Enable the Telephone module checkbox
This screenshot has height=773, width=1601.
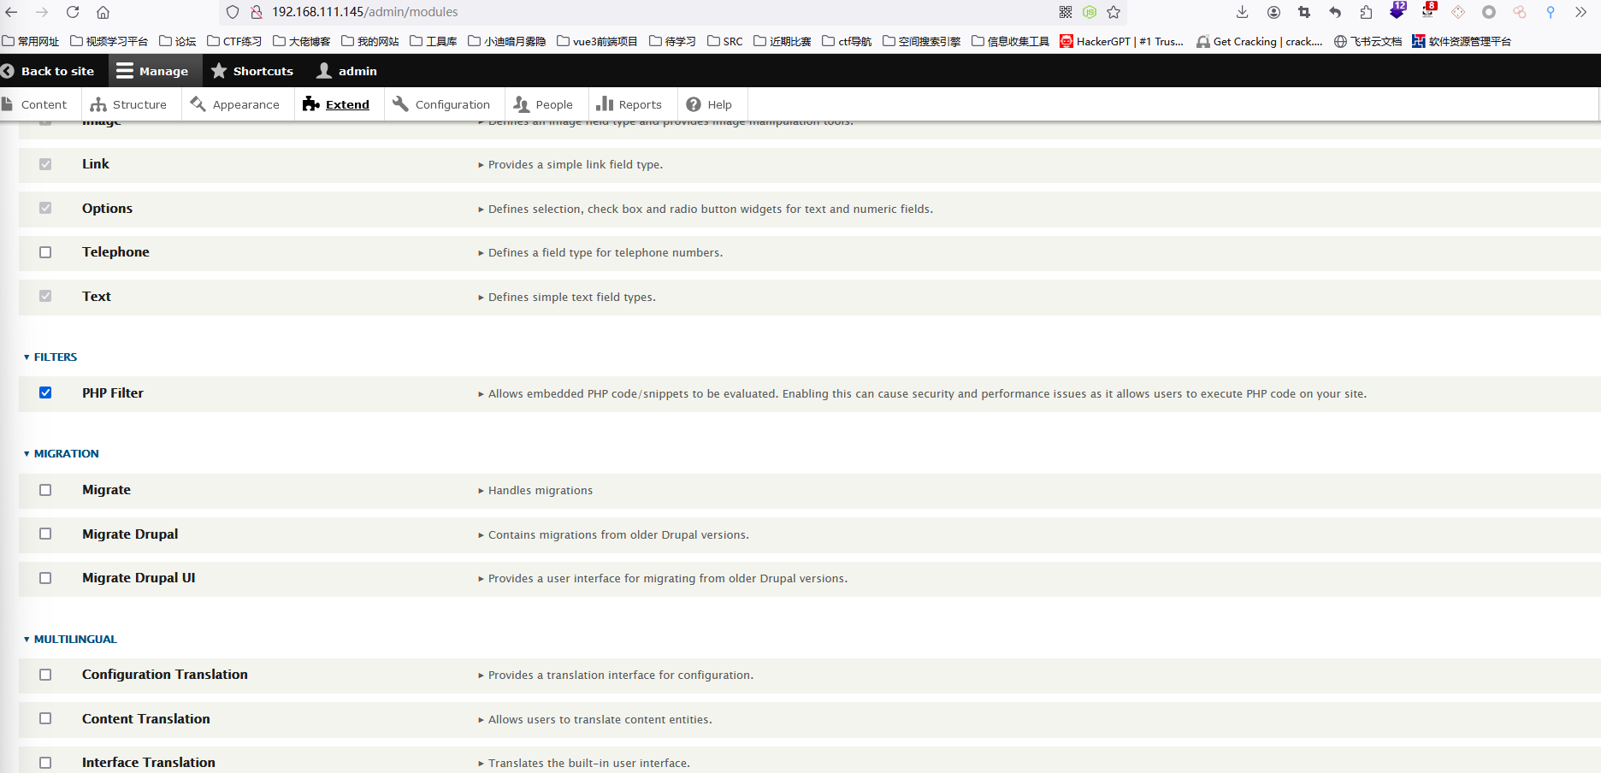point(45,252)
